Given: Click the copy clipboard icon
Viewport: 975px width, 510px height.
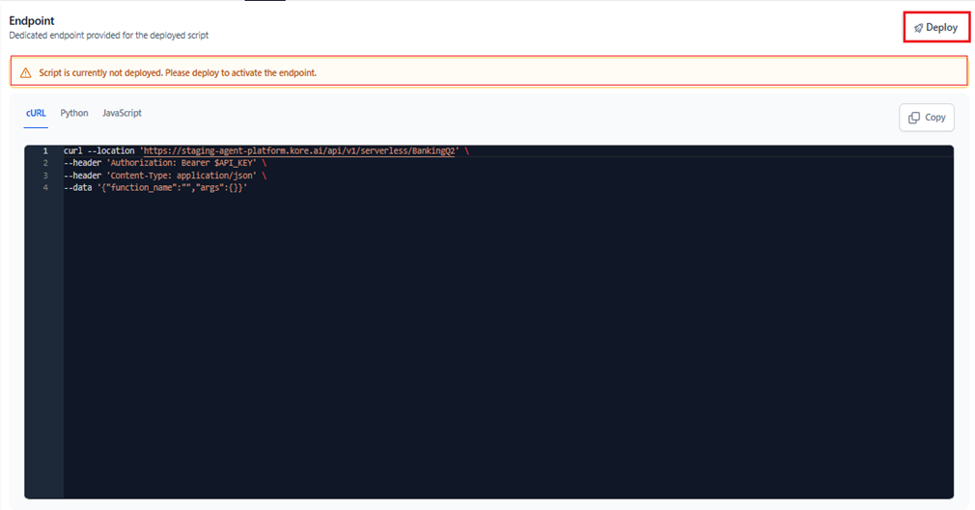Looking at the screenshot, I should coord(914,118).
